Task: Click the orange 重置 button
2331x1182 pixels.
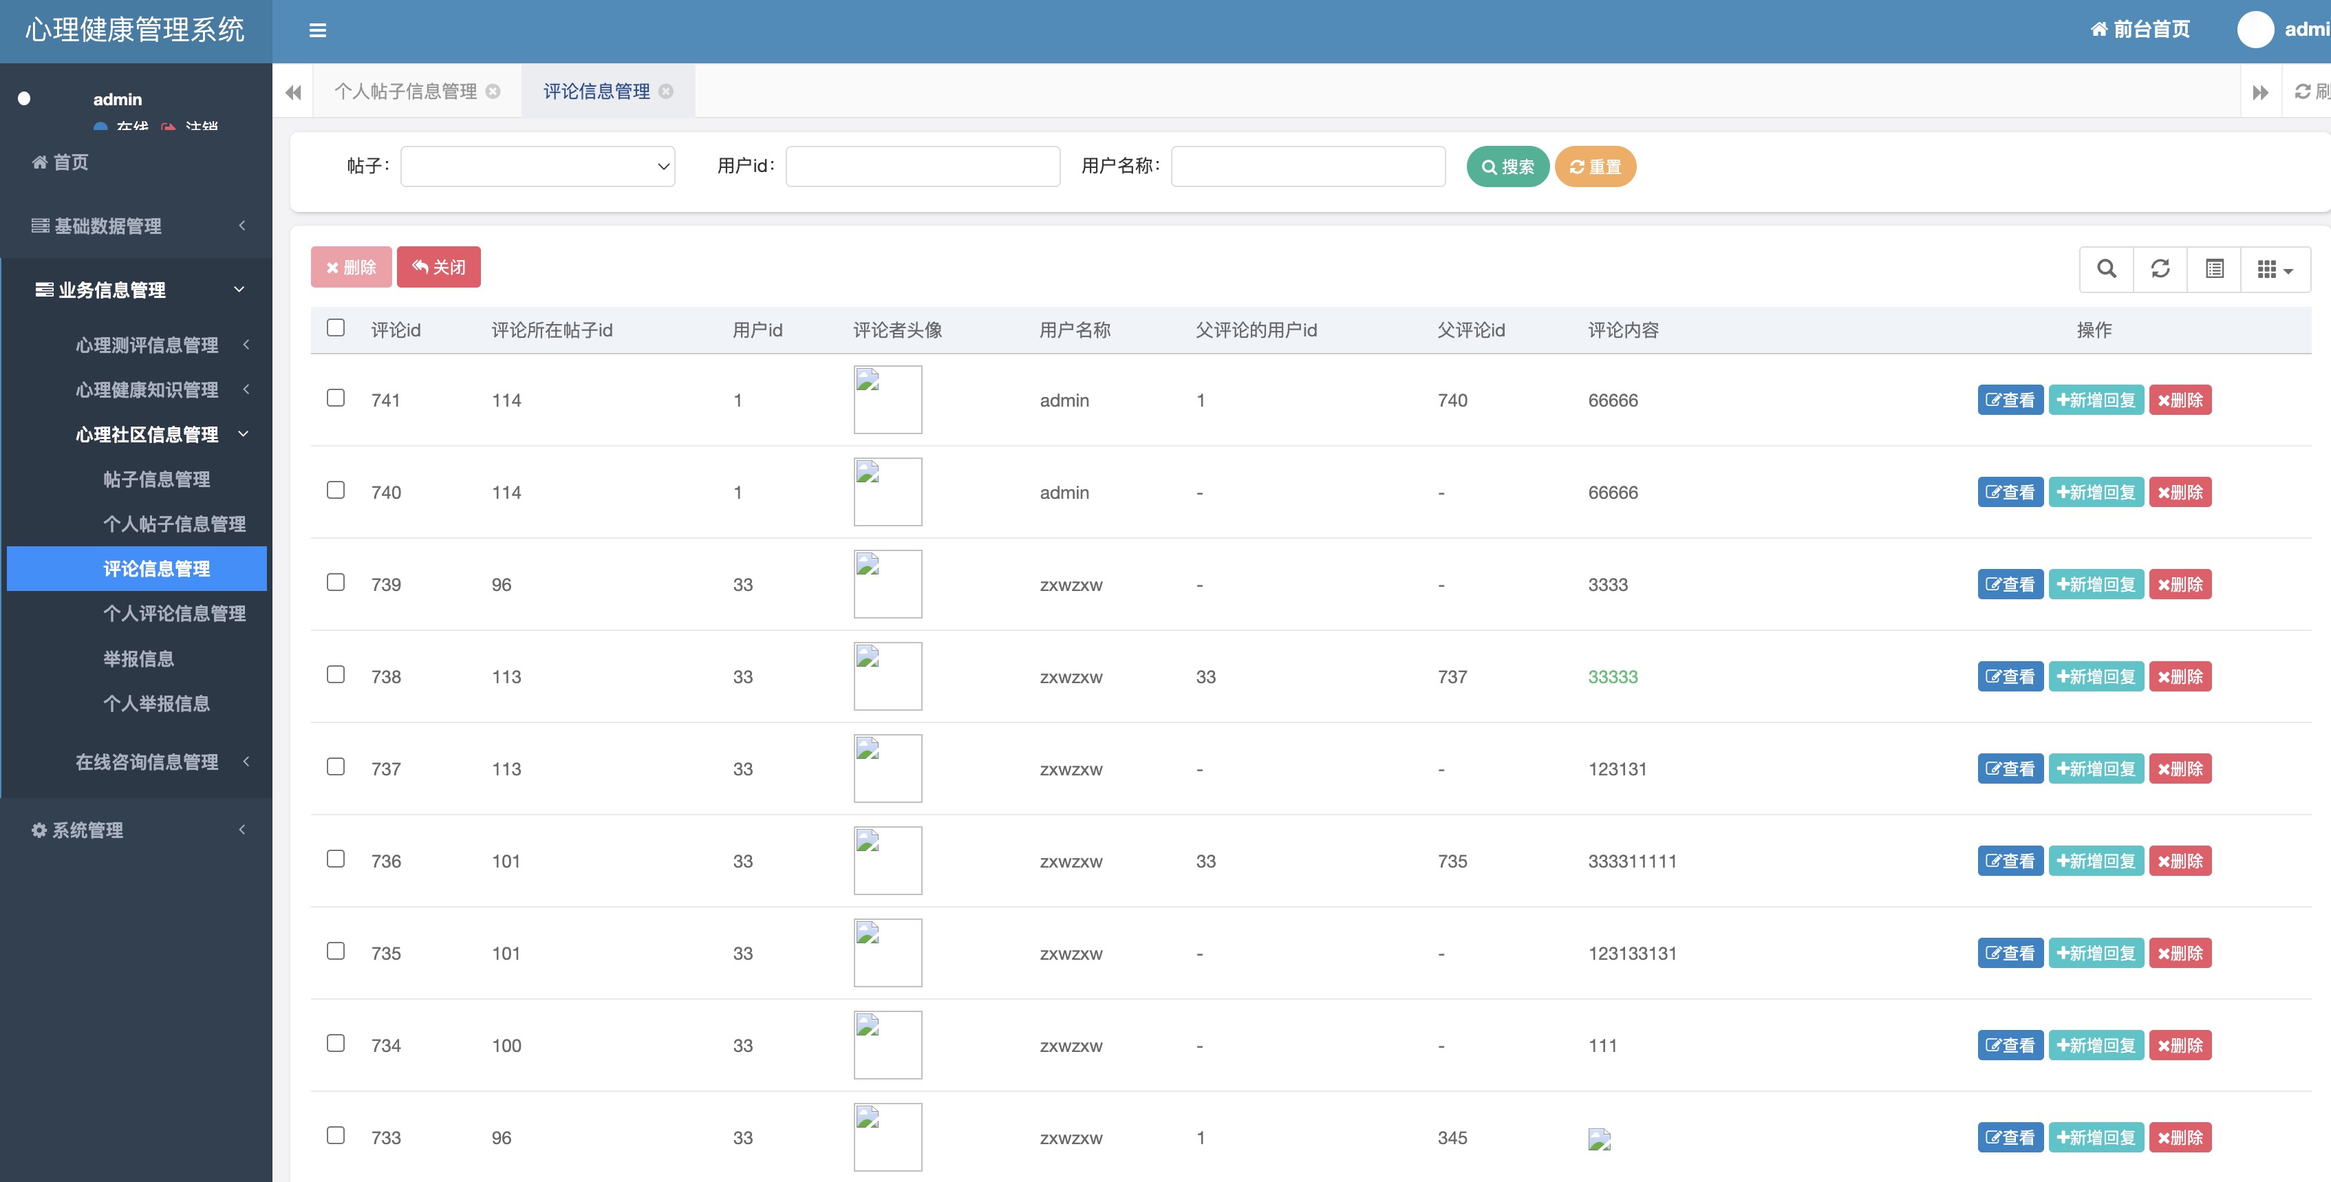Action: click(1596, 166)
